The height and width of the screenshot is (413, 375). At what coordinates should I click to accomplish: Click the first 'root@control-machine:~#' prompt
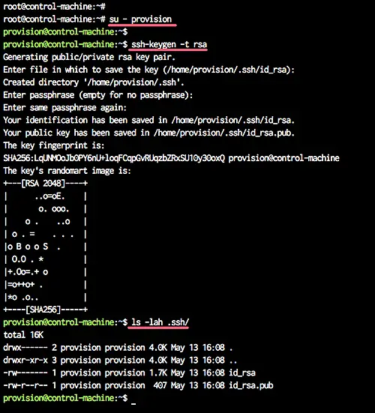pyautogui.click(x=54, y=7)
